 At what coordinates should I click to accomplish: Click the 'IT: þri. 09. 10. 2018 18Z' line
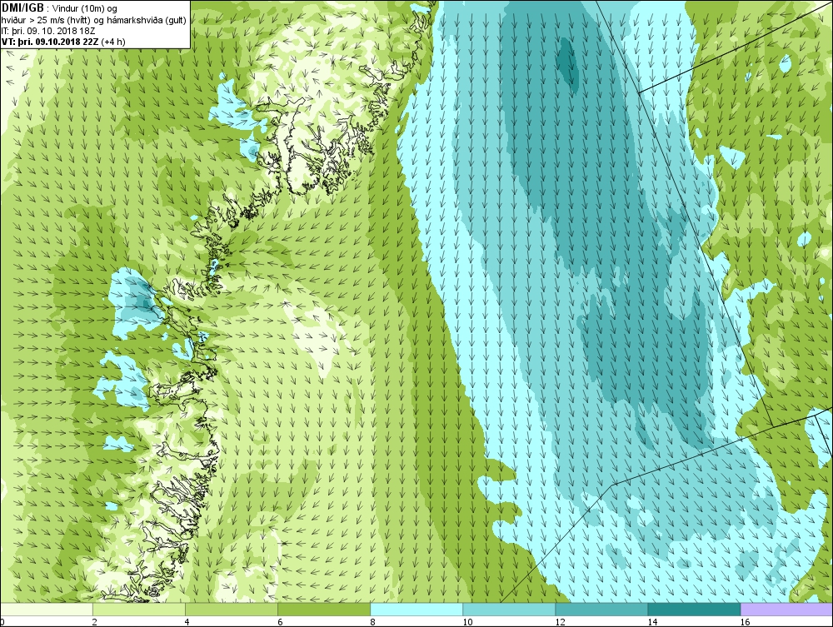49,31
